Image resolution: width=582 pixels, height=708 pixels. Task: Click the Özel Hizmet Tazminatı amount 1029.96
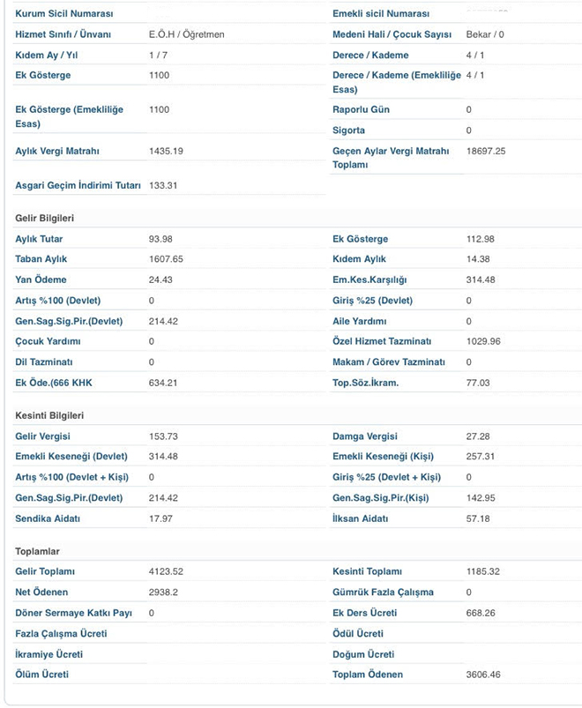[x=483, y=341]
